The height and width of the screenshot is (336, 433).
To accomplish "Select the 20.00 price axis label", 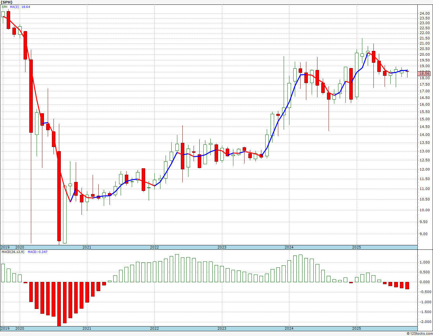I will 424,54.
